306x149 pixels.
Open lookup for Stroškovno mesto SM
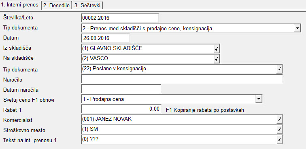[279, 130]
